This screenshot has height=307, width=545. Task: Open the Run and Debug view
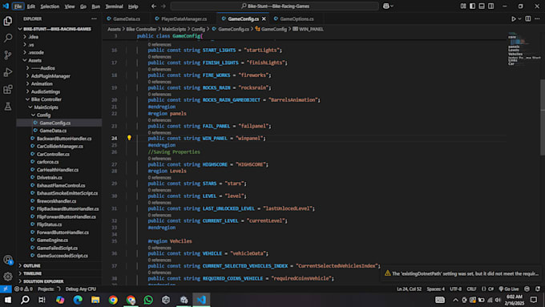pyautogui.click(x=8, y=72)
